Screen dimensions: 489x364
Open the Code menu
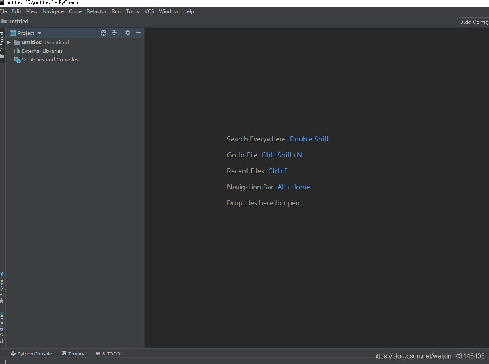[75, 11]
